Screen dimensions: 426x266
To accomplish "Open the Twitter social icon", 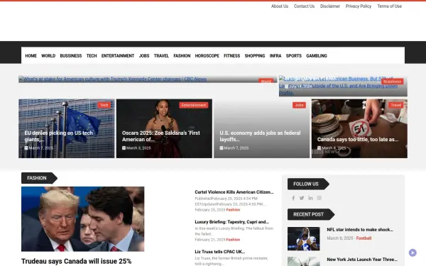I will click(x=302, y=198).
